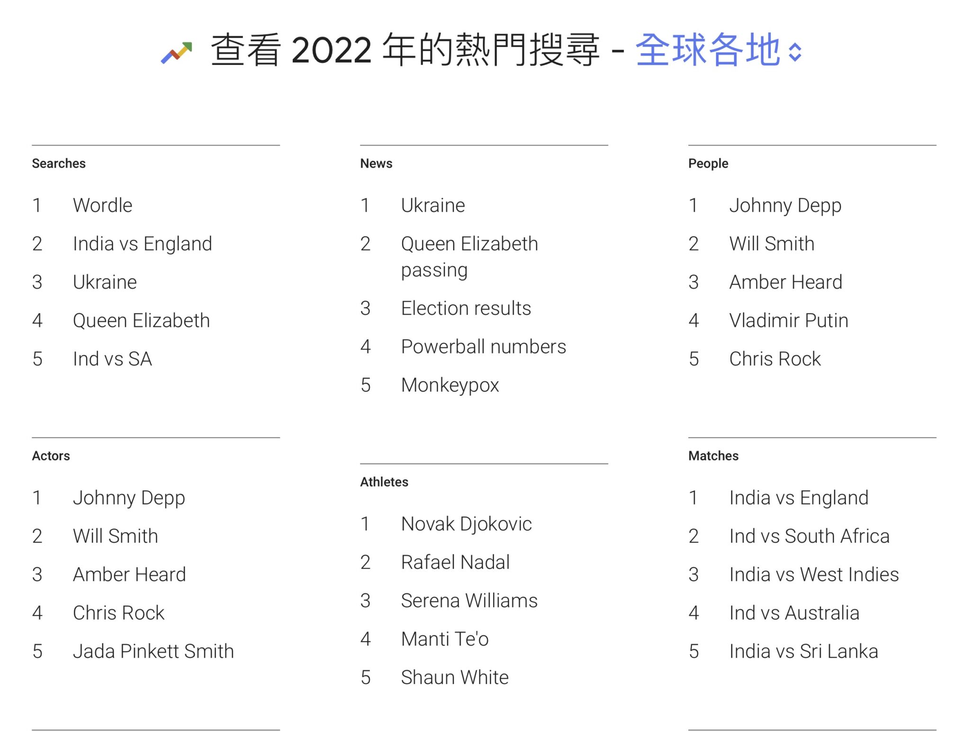Click Queen Elizabeth passing in News

469,257
